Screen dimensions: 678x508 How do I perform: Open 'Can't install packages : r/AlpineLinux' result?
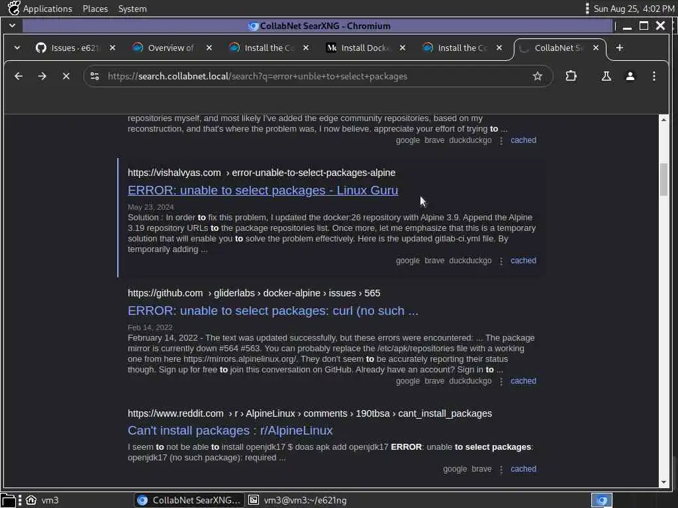pos(230,431)
